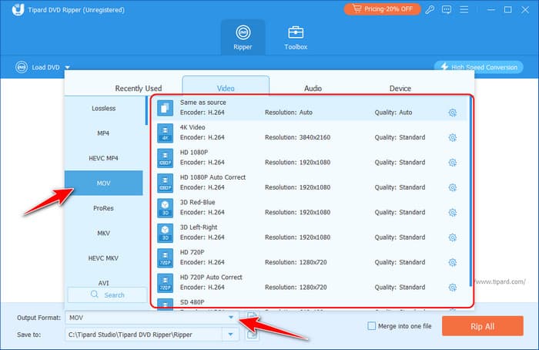The height and width of the screenshot is (350, 539).
Task: Switch to Recently Used tab
Action: [x=138, y=89]
